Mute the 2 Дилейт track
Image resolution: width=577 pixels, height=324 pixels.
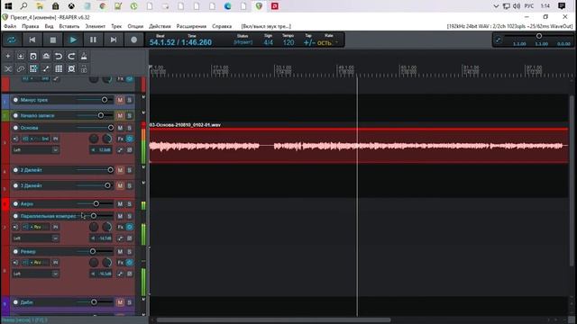pyautogui.click(x=120, y=170)
